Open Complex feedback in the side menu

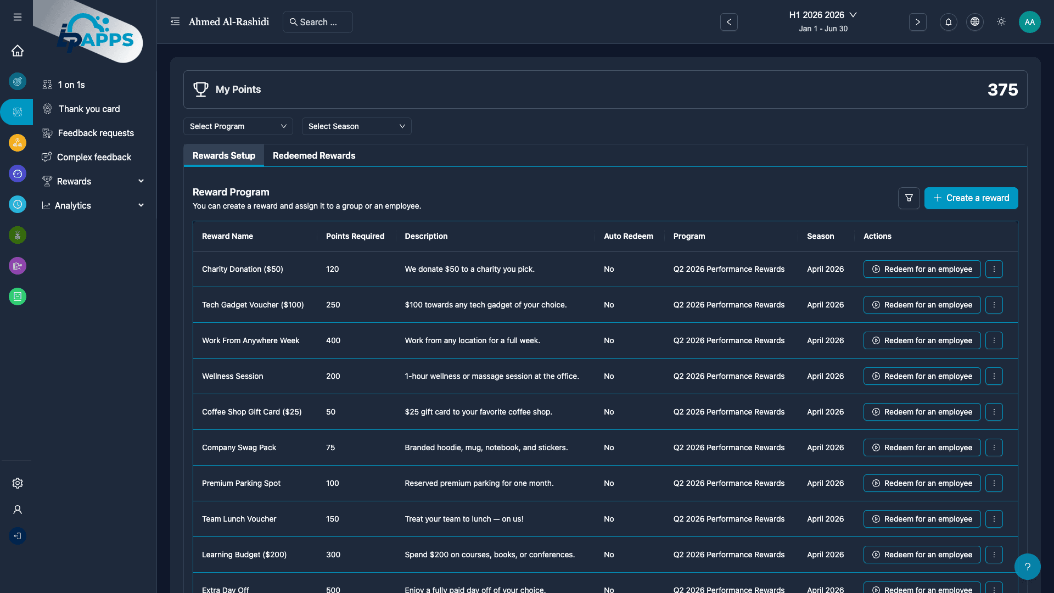coord(93,157)
